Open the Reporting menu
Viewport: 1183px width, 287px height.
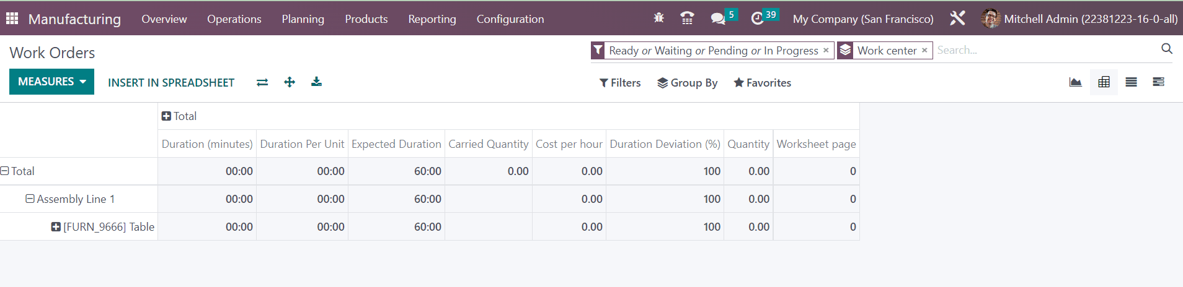[x=432, y=19]
